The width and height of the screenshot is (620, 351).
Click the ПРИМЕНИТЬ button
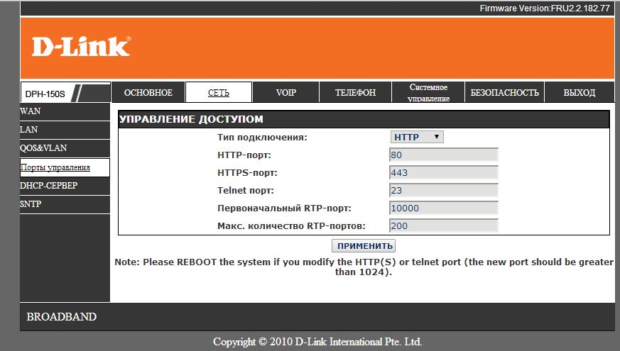point(364,245)
